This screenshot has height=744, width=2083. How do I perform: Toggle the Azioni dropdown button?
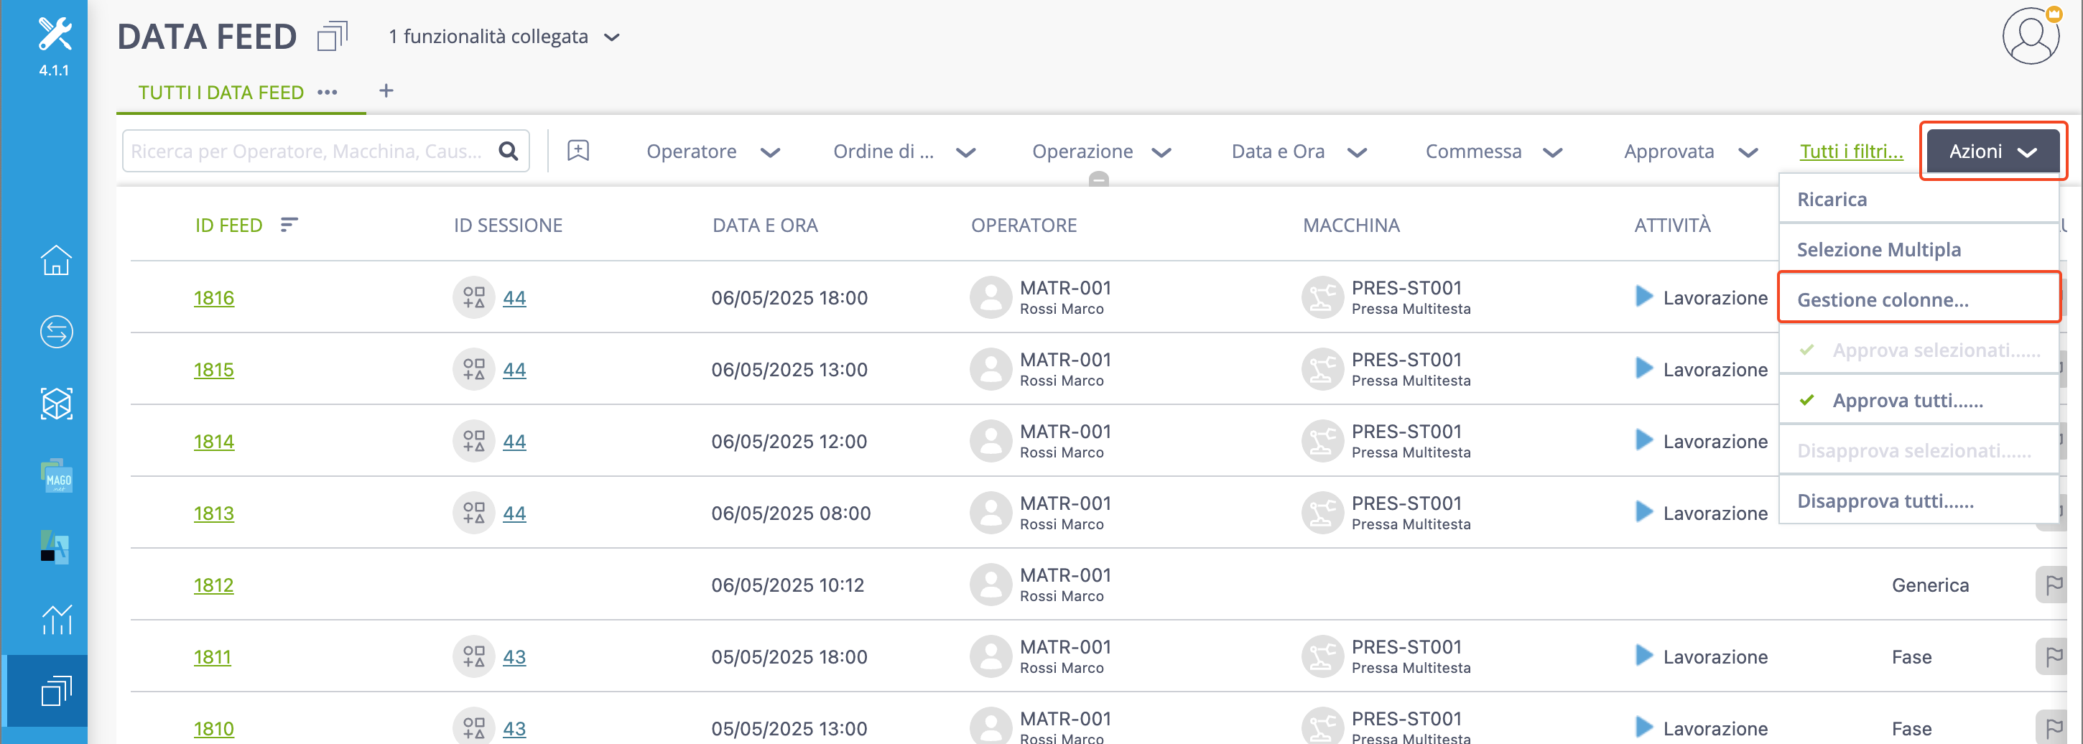(x=1992, y=152)
